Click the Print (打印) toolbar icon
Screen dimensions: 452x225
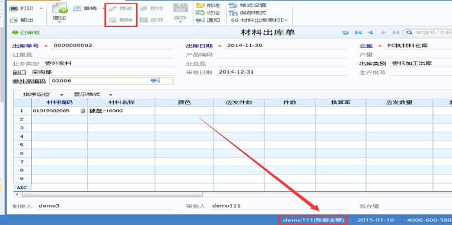[14, 8]
